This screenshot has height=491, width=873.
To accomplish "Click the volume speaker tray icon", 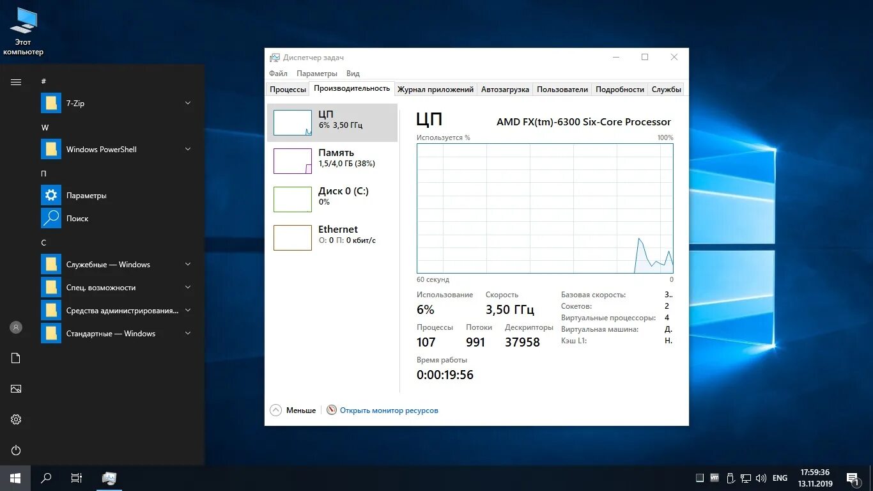I will pyautogui.click(x=761, y=478).
